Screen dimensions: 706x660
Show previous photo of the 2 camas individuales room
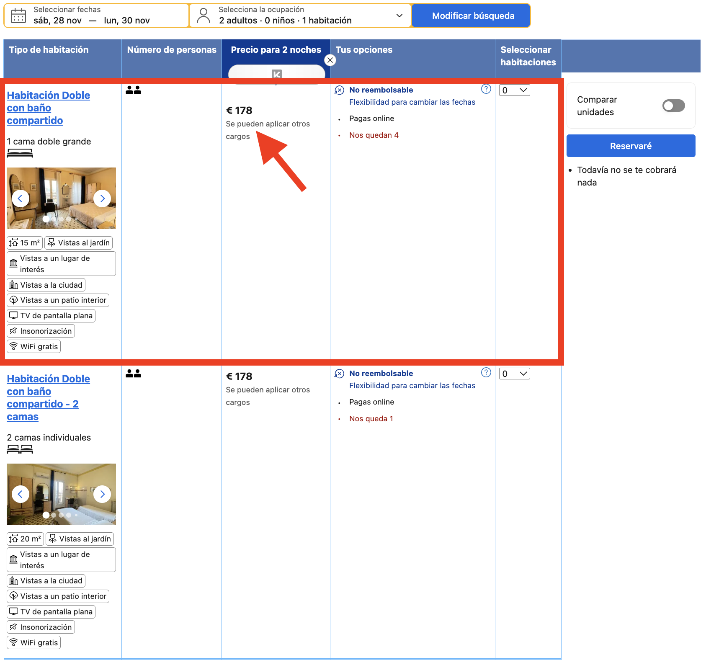(21, 494)
